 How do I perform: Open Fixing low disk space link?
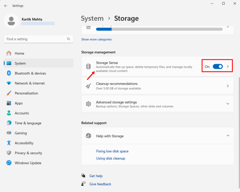[112, 151]
